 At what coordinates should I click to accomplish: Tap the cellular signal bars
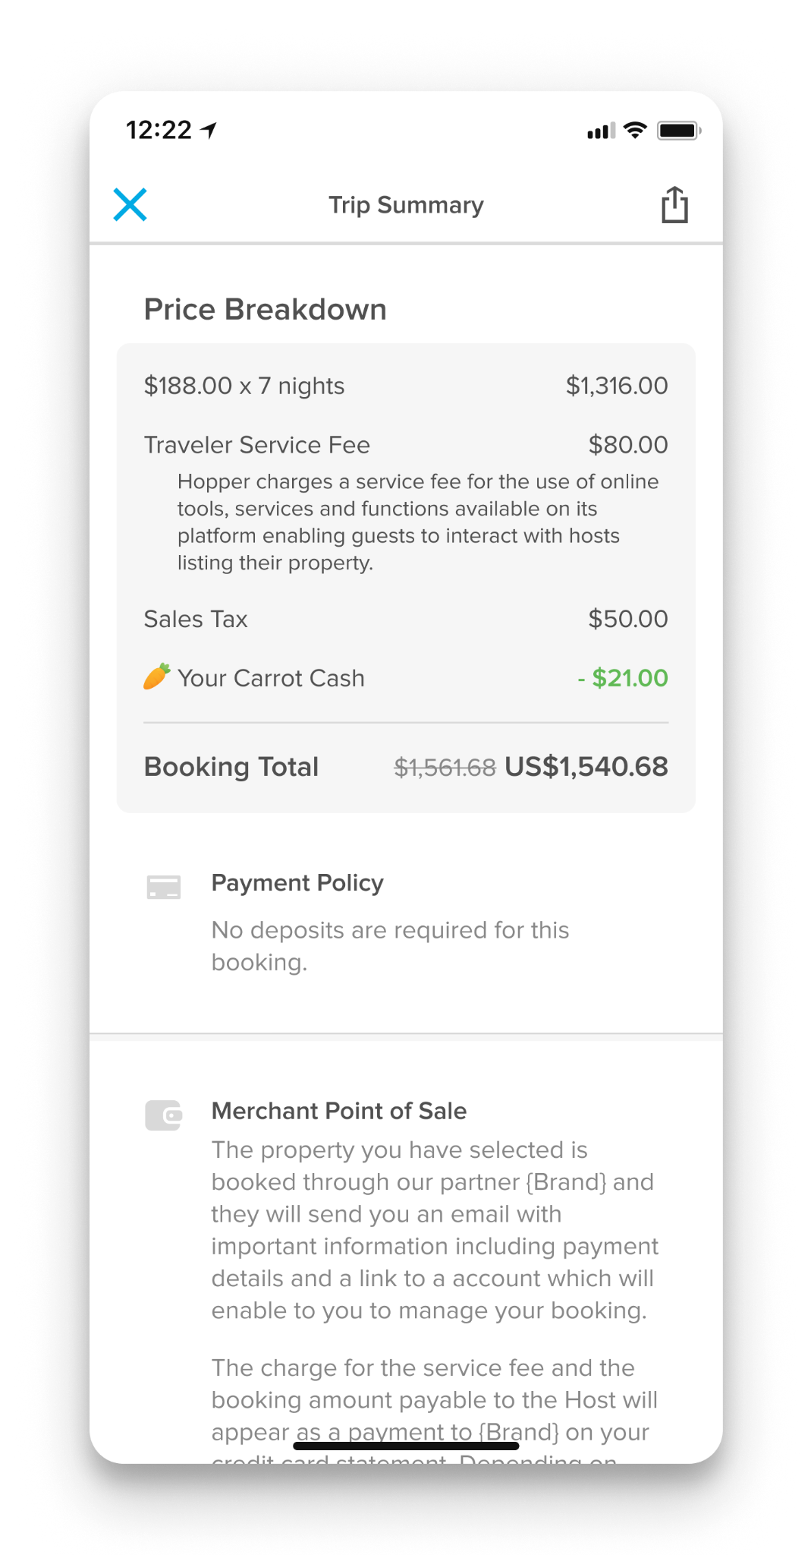click(x=601, y=132)
